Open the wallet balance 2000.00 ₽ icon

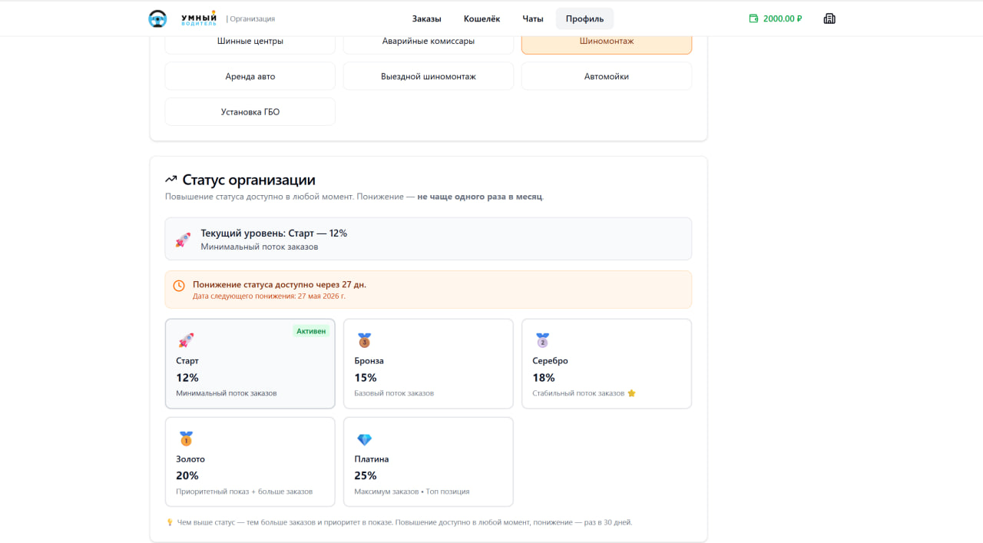tap(753, 18)
